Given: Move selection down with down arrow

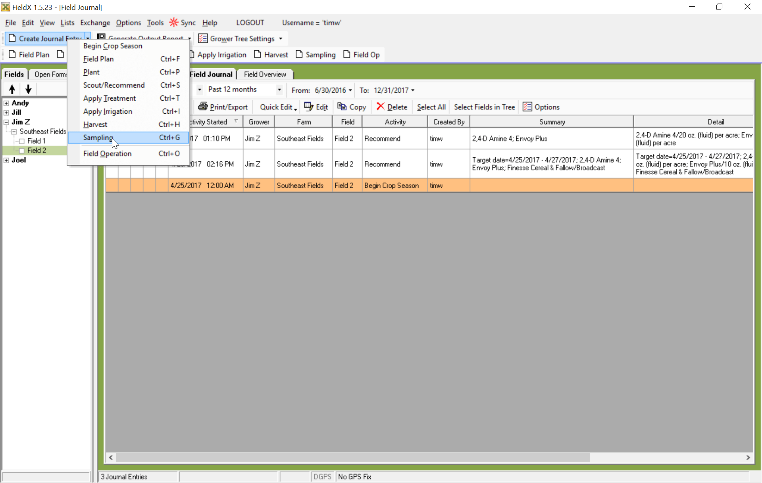Looking at the screenshot, I should click(28, 89).
